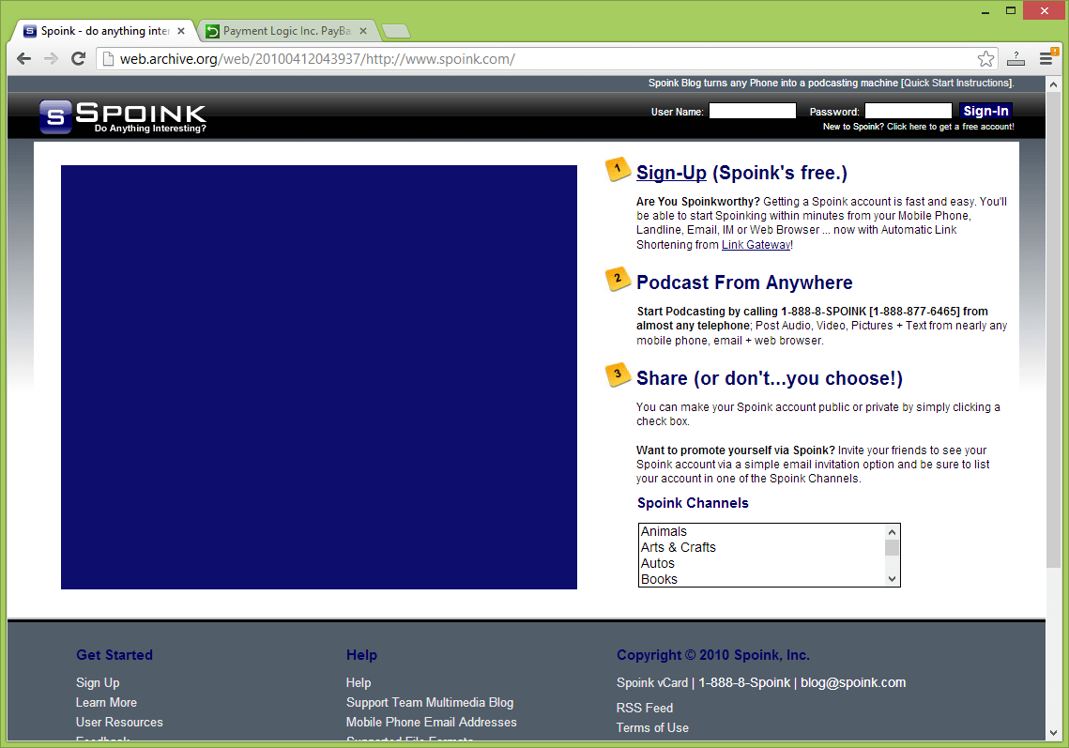Click the channels list scrollbar thumb
This screenshot has width=1069, height=748.
click(x=892, y=548)
